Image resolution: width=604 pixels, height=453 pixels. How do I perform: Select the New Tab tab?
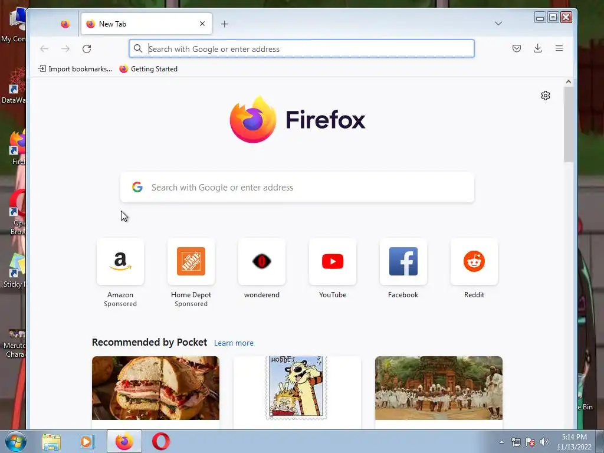tap(146, 24)
